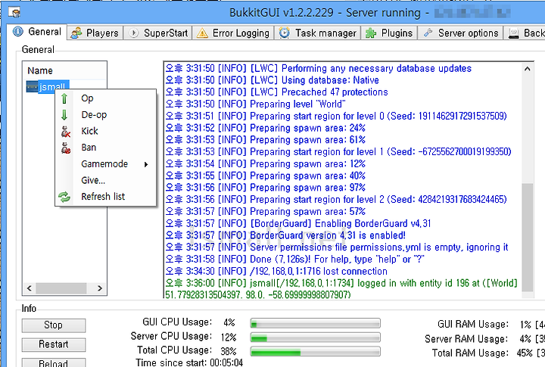Click the Server RAM Usage 4% value
Image resolution: width=545 pixels, height=367 pixels.
tap(525, 339)
